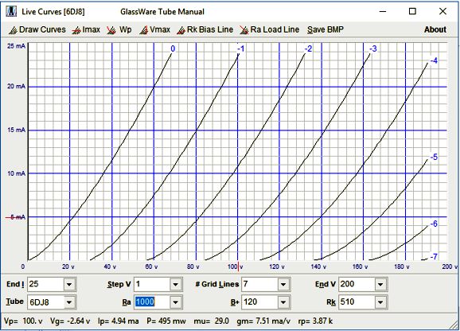Click Save BMP in the toolbar

pos(326,30)
